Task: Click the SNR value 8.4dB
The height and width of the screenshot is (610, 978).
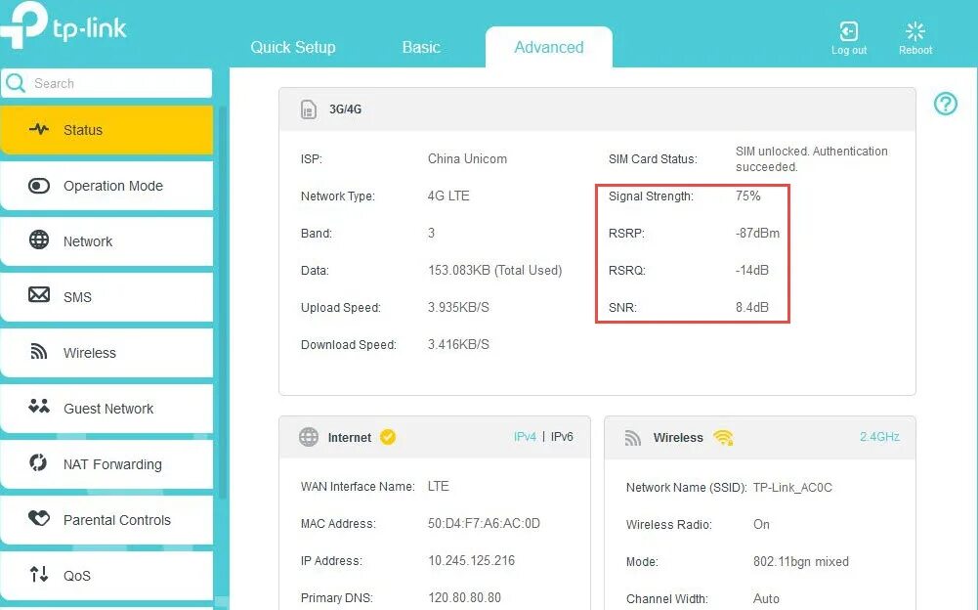Action: pos(751,307)
